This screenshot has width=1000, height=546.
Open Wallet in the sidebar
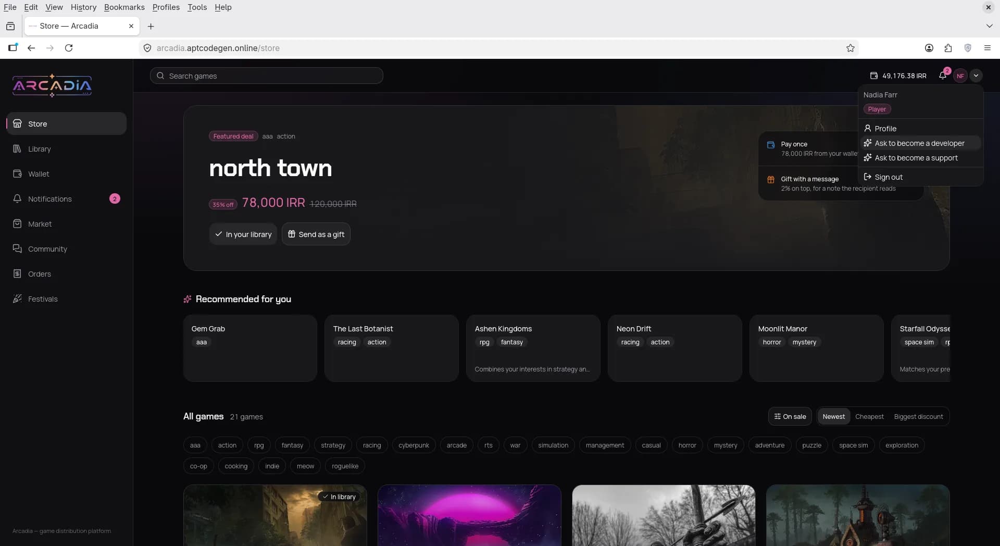[67, 174]
